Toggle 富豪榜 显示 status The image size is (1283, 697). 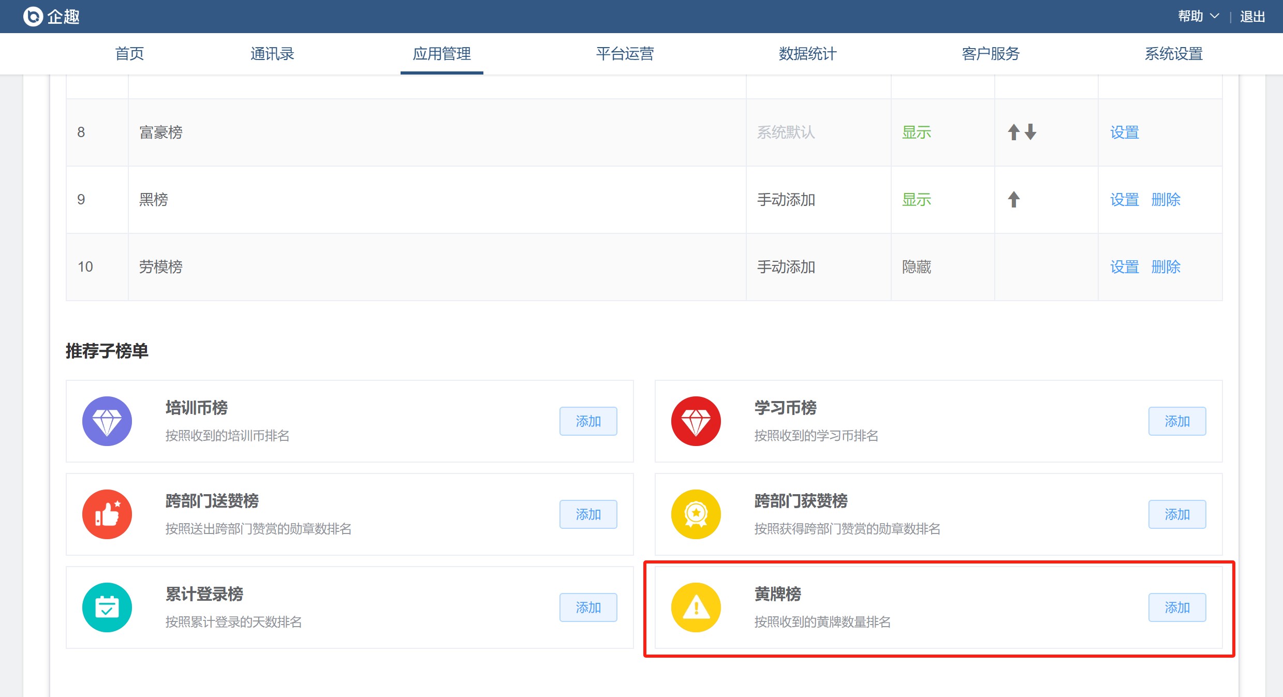click(916, 132)
